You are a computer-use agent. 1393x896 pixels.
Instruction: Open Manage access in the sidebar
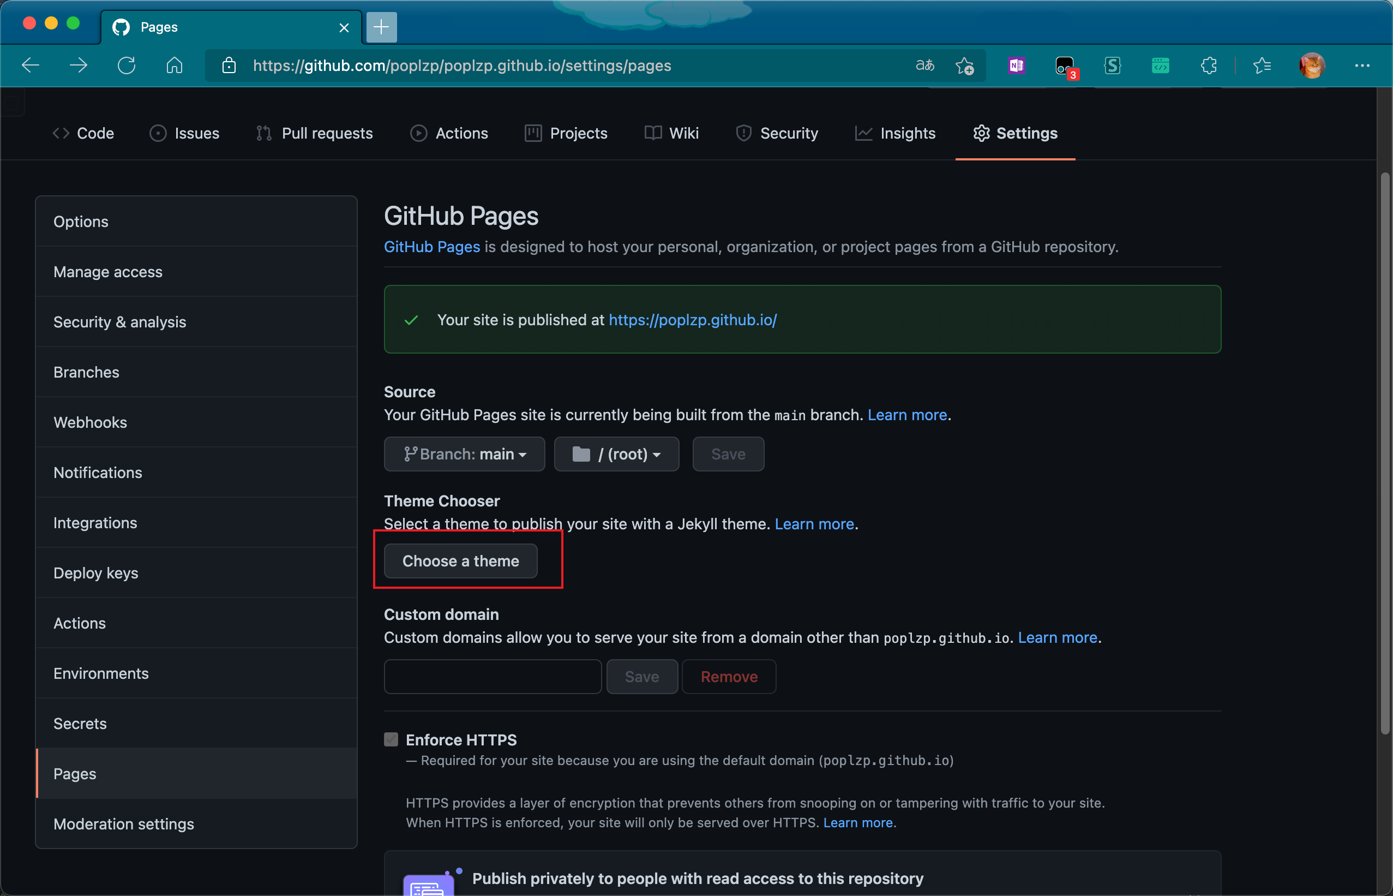196,272
